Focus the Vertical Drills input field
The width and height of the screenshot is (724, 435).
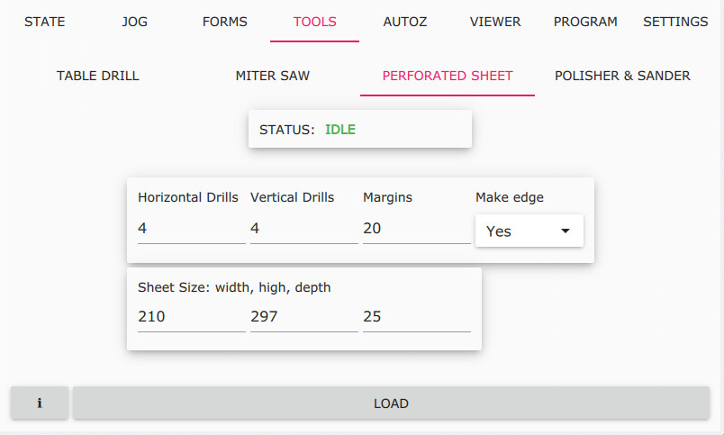point(303,229)
